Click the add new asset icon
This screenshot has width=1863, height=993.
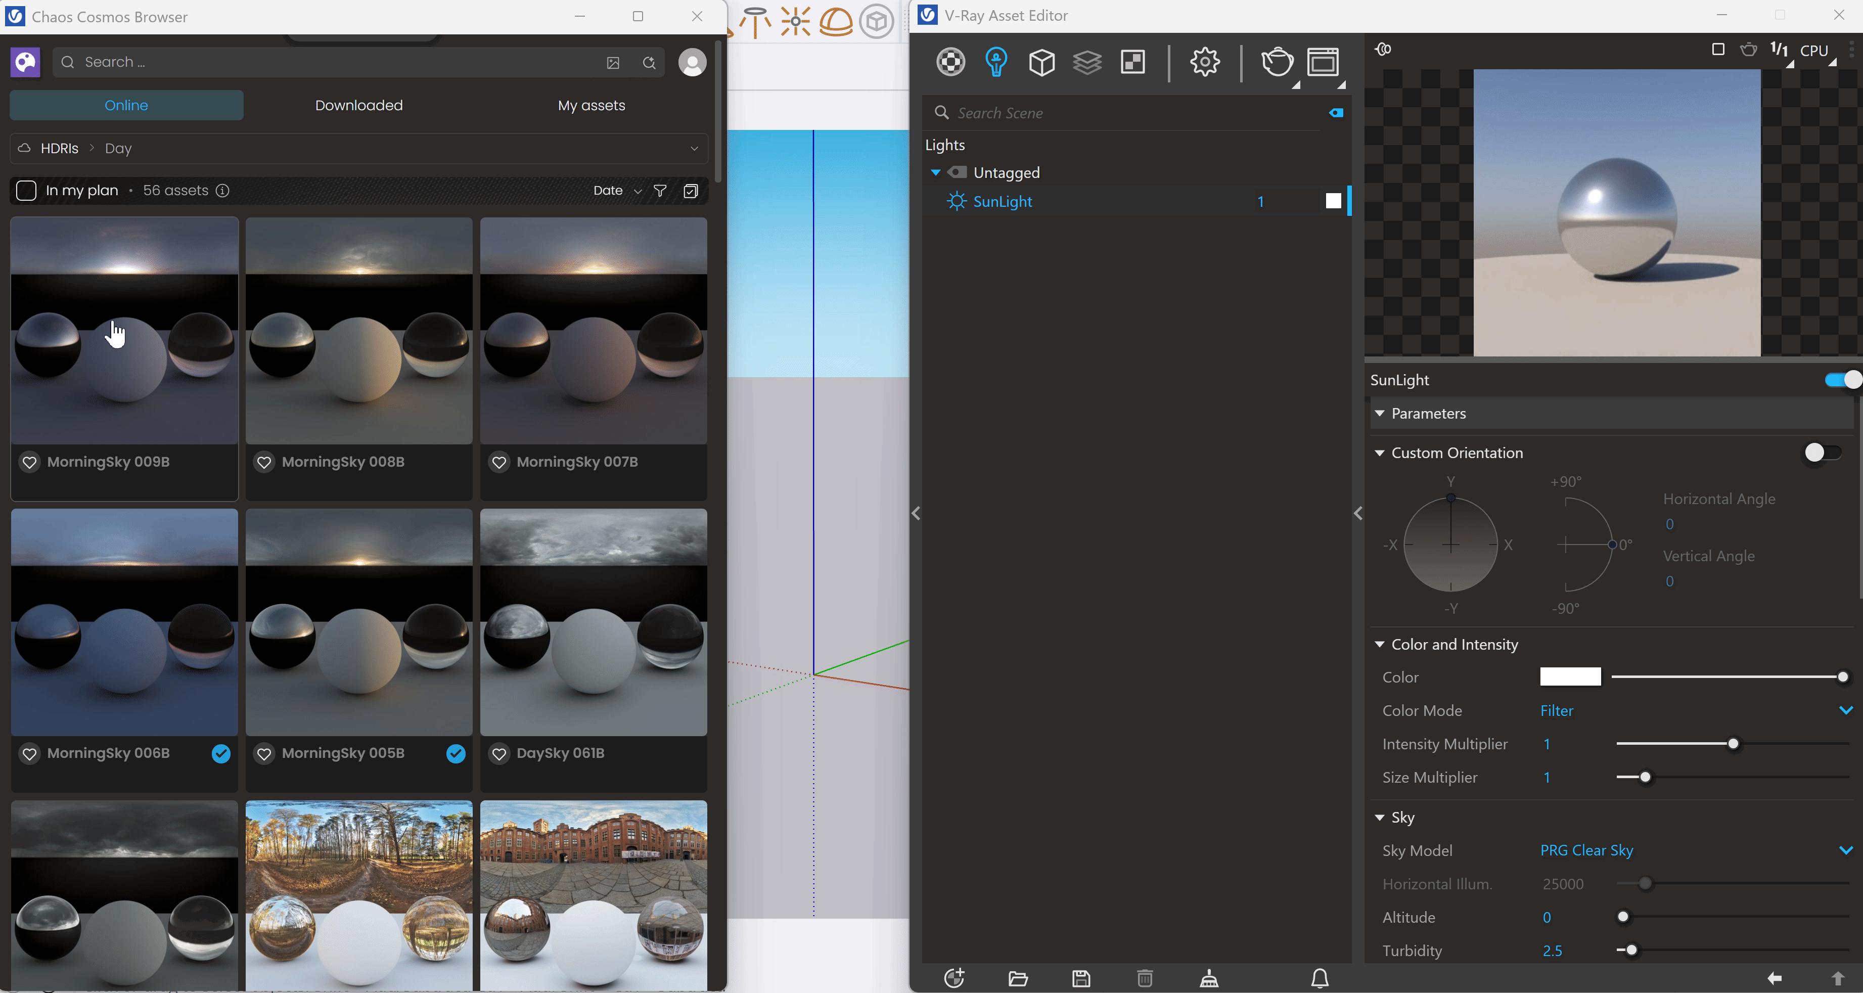[954, 978]
